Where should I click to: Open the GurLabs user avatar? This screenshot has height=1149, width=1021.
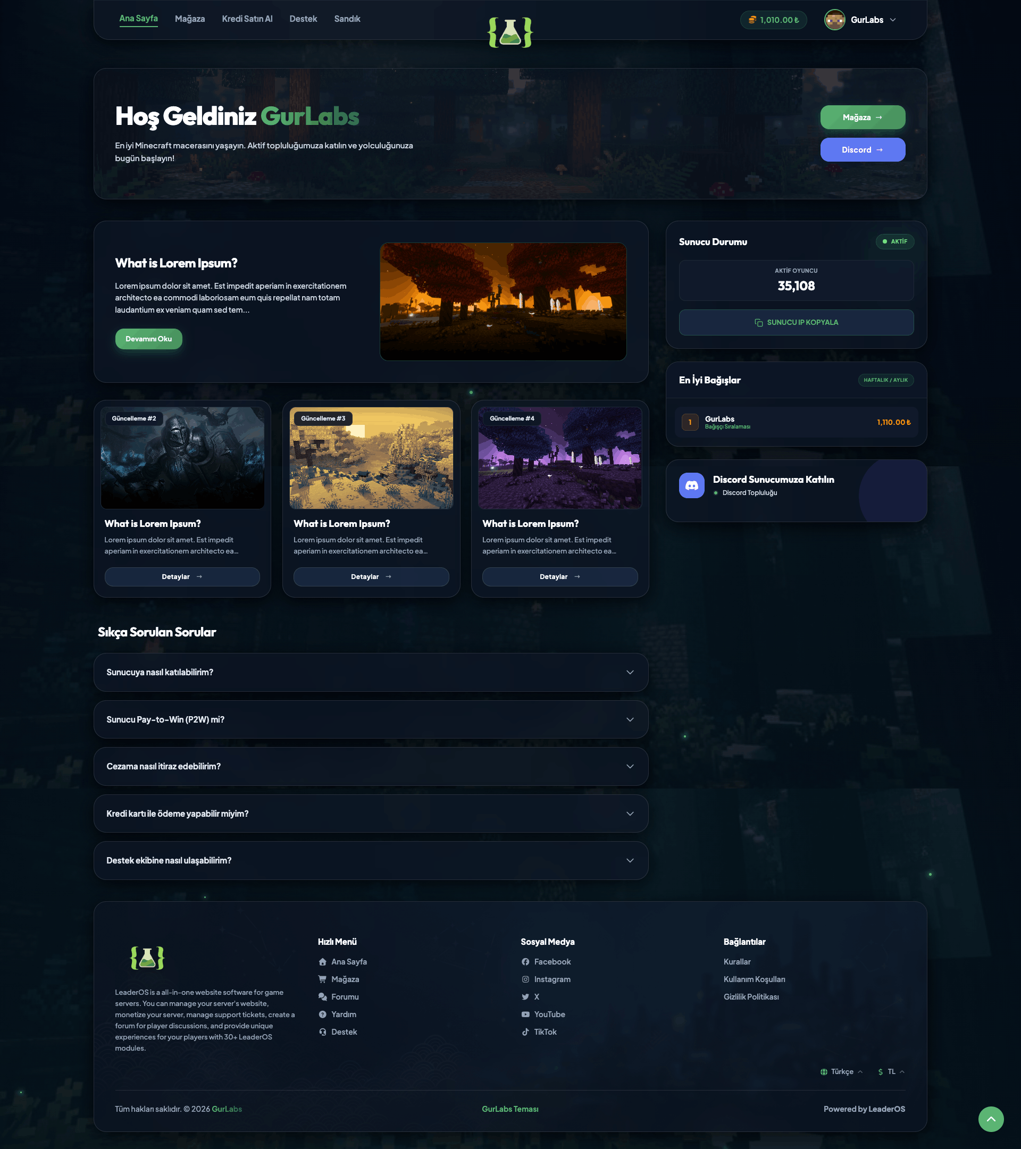pyautogui.click(x=834, y=20)
